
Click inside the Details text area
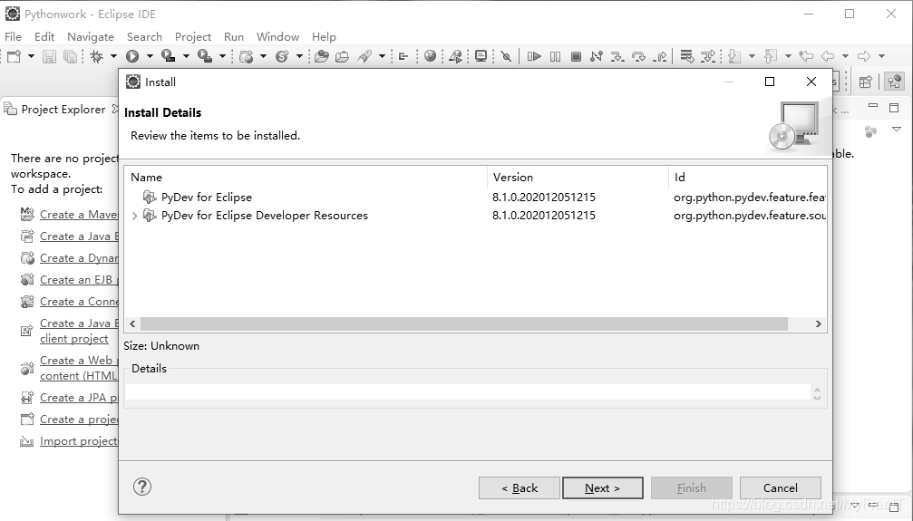click(x=468, y=391)
